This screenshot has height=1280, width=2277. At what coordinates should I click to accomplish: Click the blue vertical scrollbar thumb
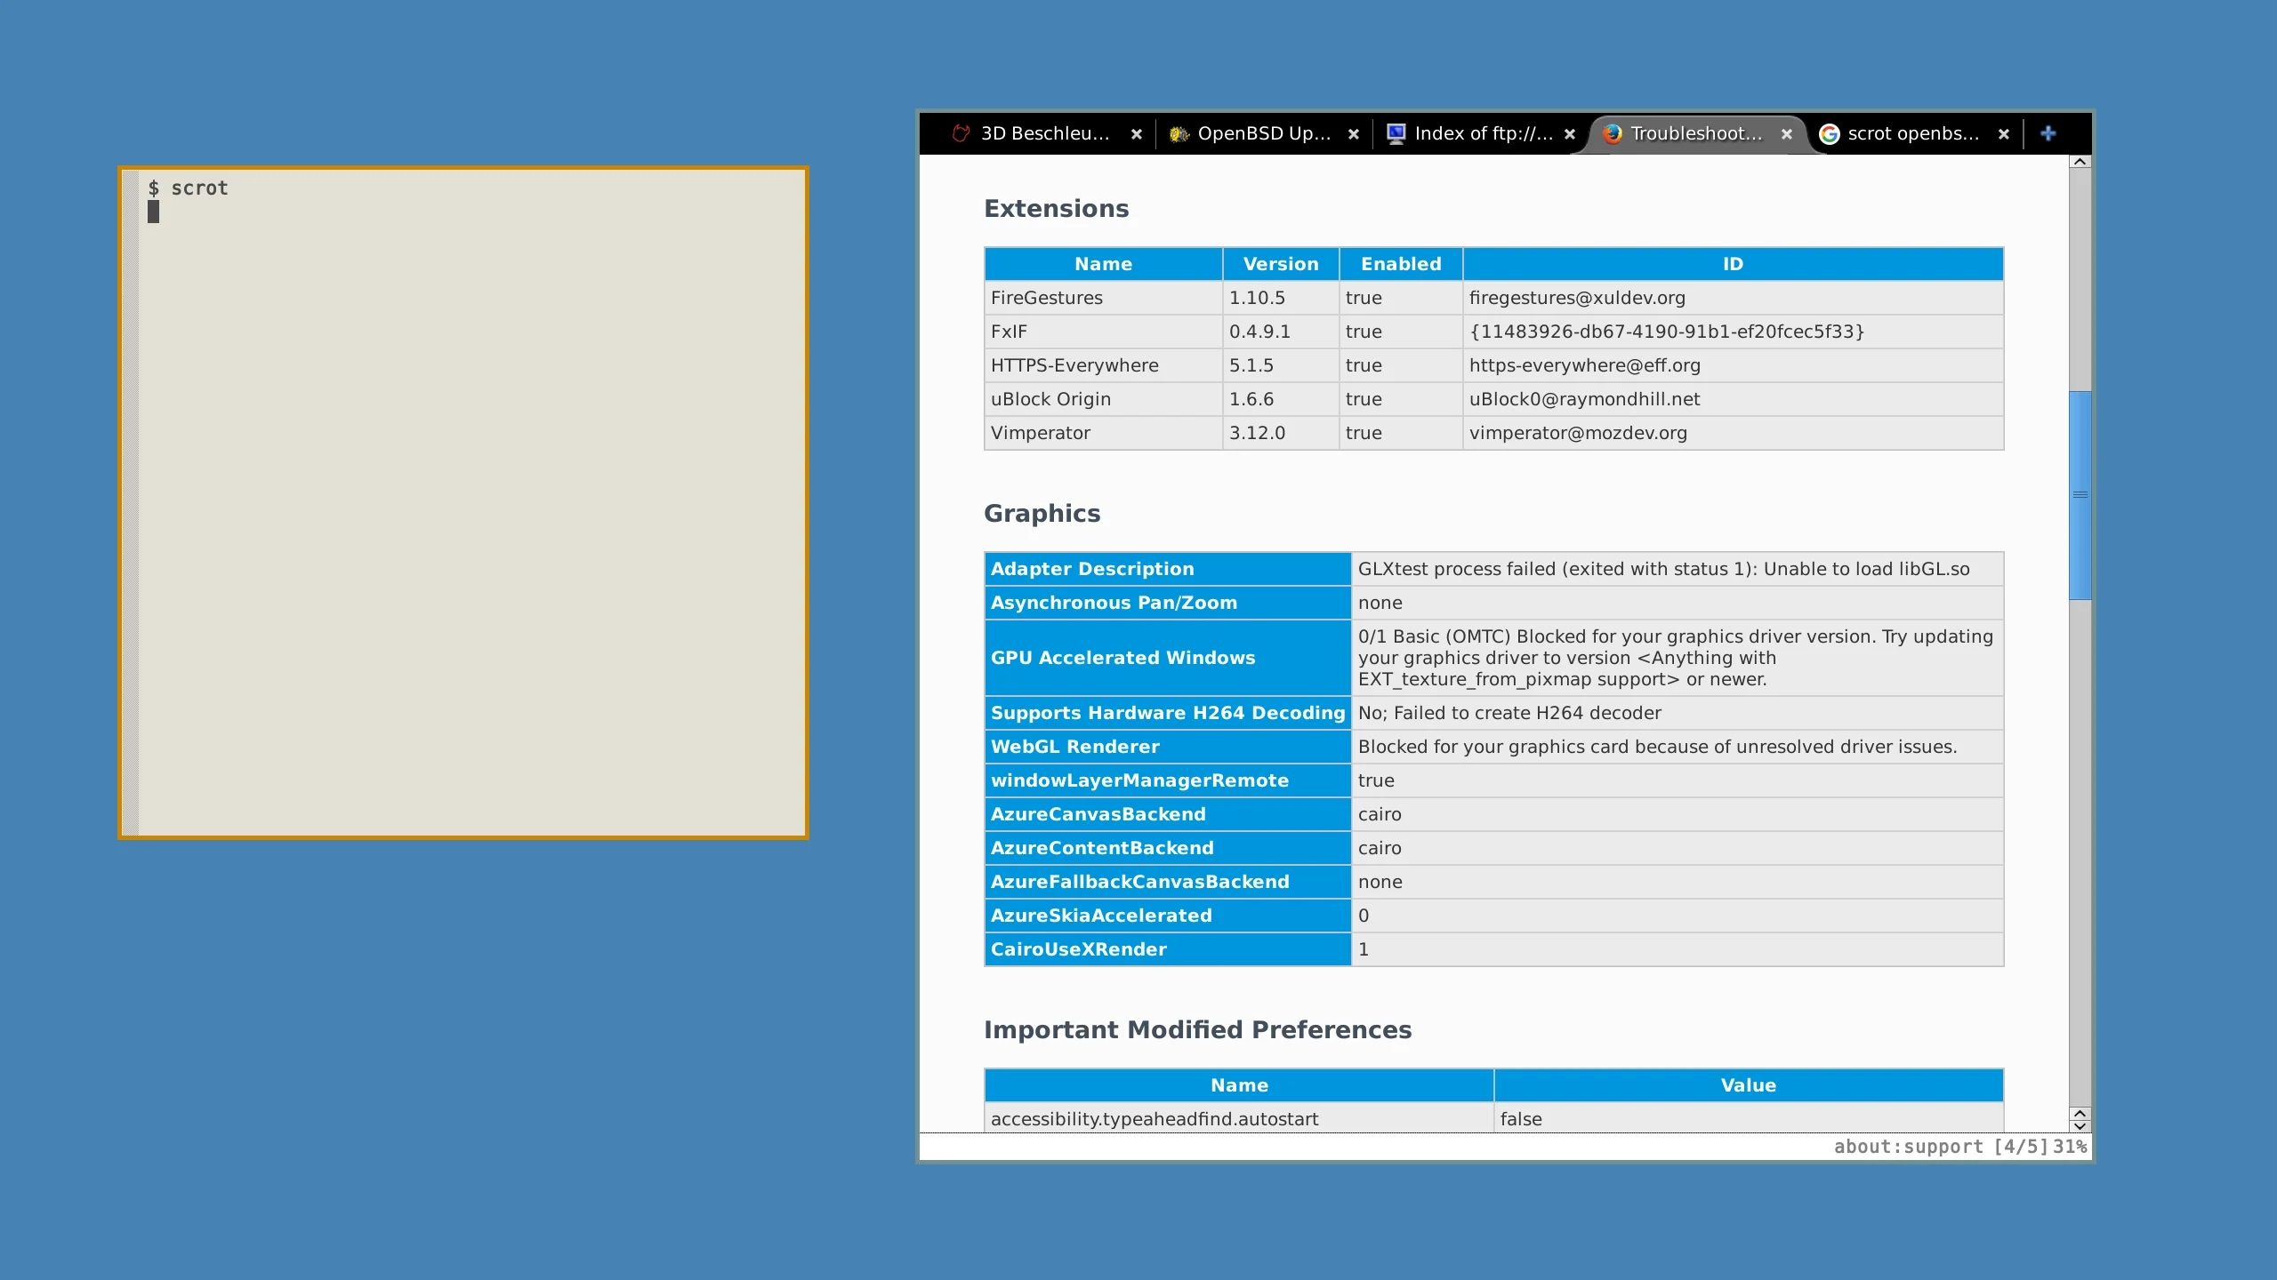[2080, 494]
